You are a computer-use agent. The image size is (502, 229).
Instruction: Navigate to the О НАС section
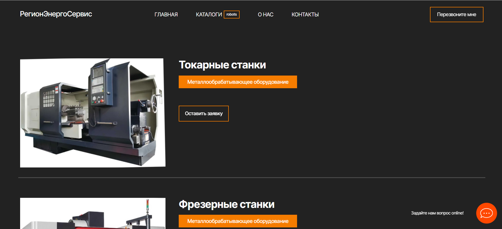coord(266,15)
